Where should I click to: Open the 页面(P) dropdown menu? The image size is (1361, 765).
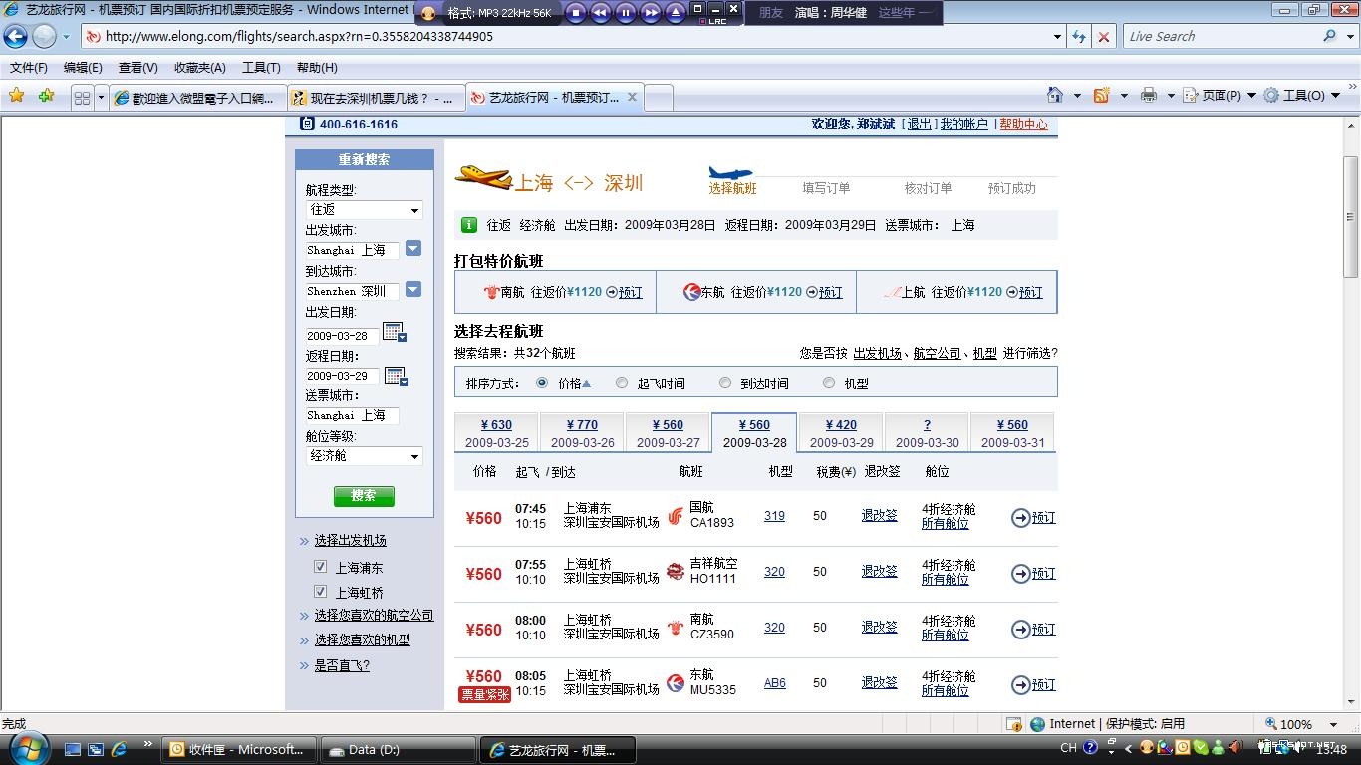[x=1220, y=95]
